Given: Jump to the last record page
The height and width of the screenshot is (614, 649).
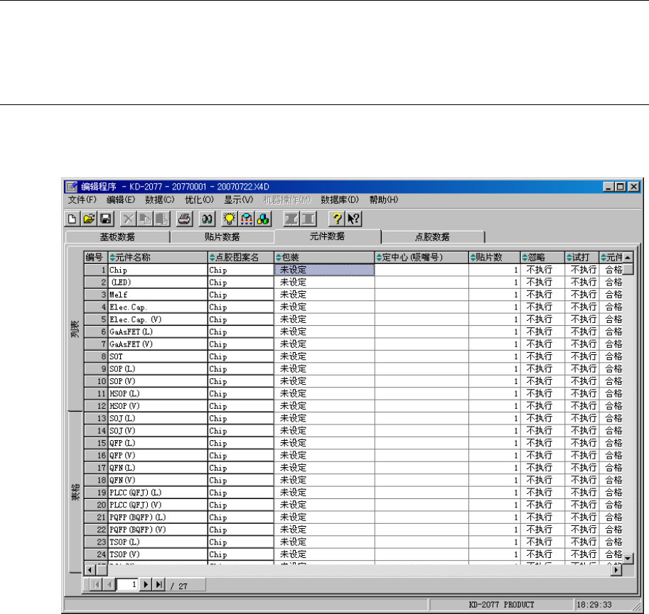Looking at the screenshot, I should pos(159,585).
